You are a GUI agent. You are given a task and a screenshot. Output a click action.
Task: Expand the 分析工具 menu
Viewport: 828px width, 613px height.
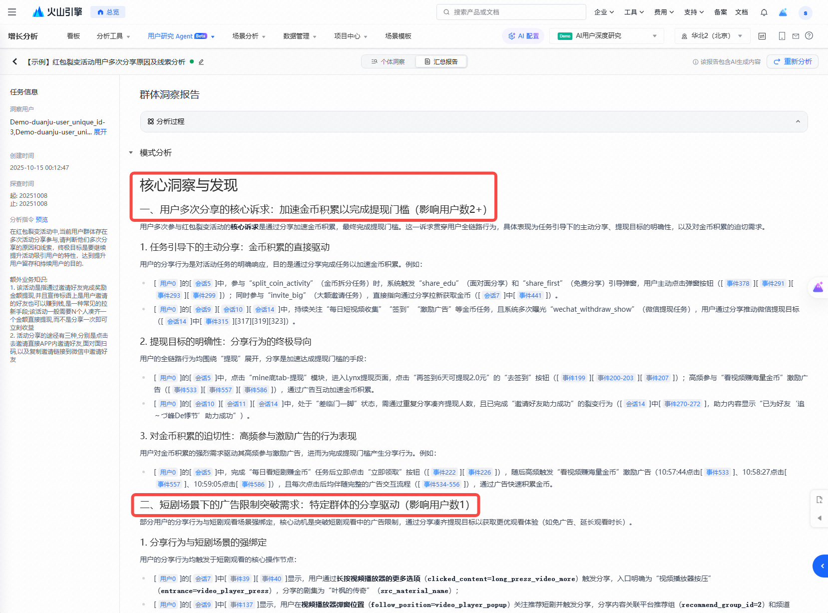point(113,36)
